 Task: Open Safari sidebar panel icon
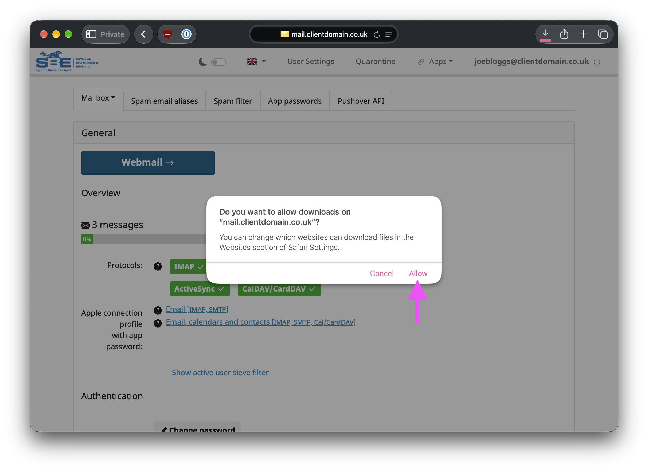click(91, 34)
